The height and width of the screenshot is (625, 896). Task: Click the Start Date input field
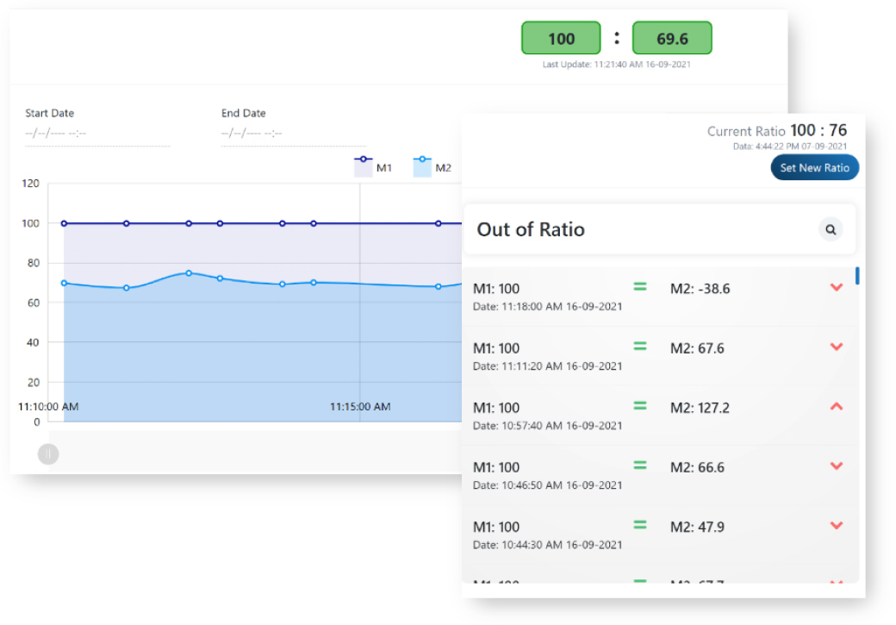[97, 134]
